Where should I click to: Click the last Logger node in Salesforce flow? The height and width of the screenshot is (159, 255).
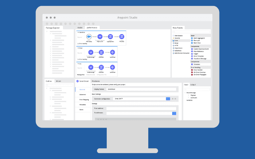coord(122,37)
